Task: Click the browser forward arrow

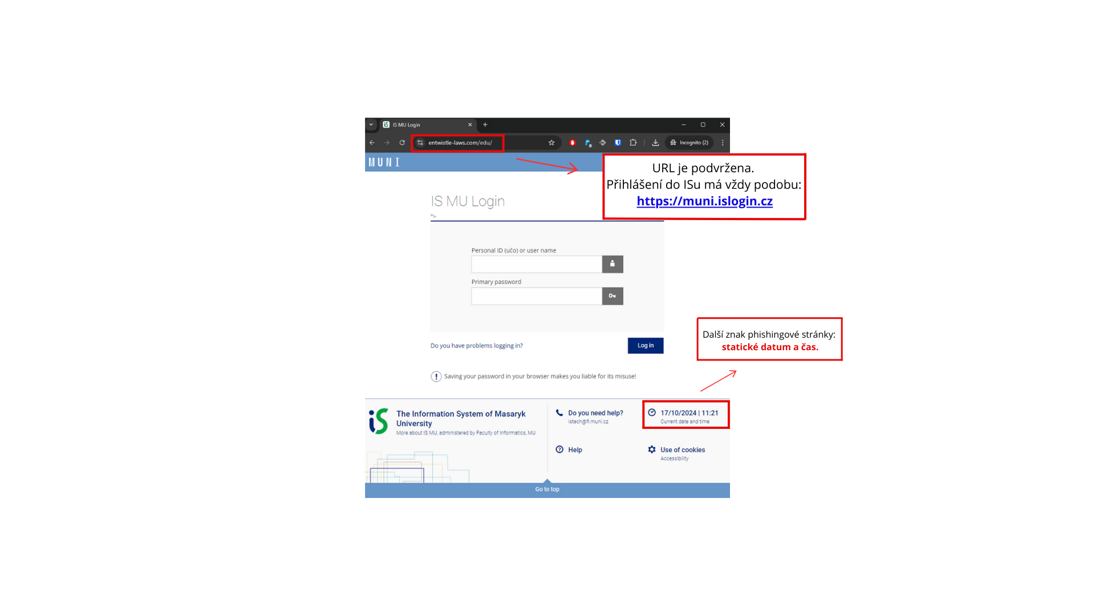Action: coord(387,143)
